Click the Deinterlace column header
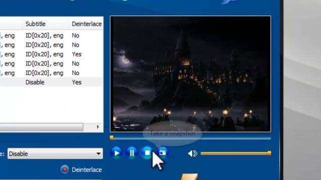Screen dimensions: 321x180 coord(86,24)
